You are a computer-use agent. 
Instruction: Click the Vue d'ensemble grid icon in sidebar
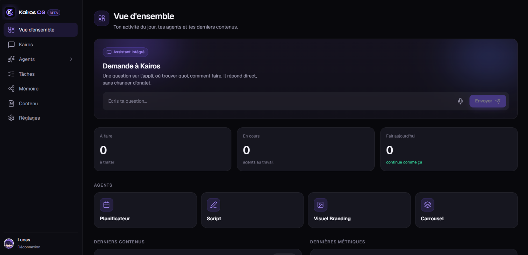(11, 30)
